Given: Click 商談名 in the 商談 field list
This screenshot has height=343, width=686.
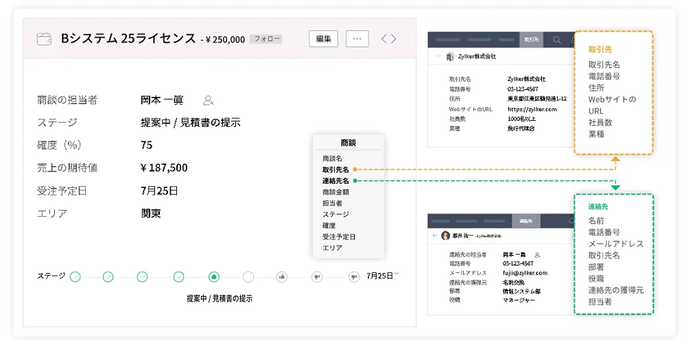Looking at the screenshot, I should point(332,158).
